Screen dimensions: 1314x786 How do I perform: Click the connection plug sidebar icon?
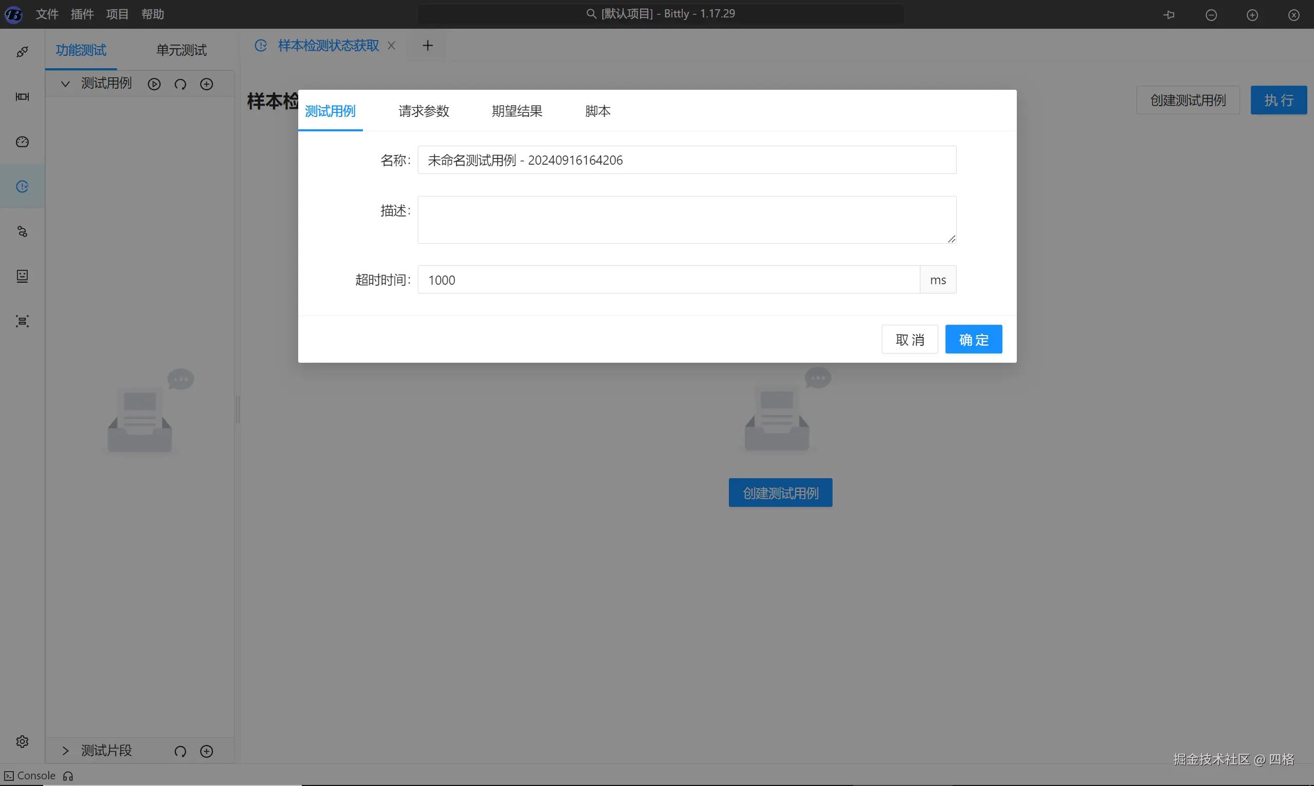point(22,51)
